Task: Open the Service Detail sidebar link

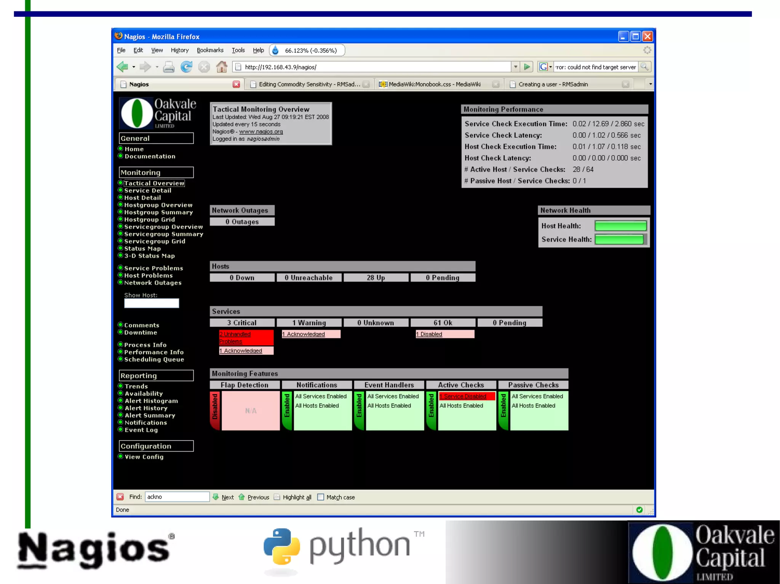Action: click(x=147, y=191)
